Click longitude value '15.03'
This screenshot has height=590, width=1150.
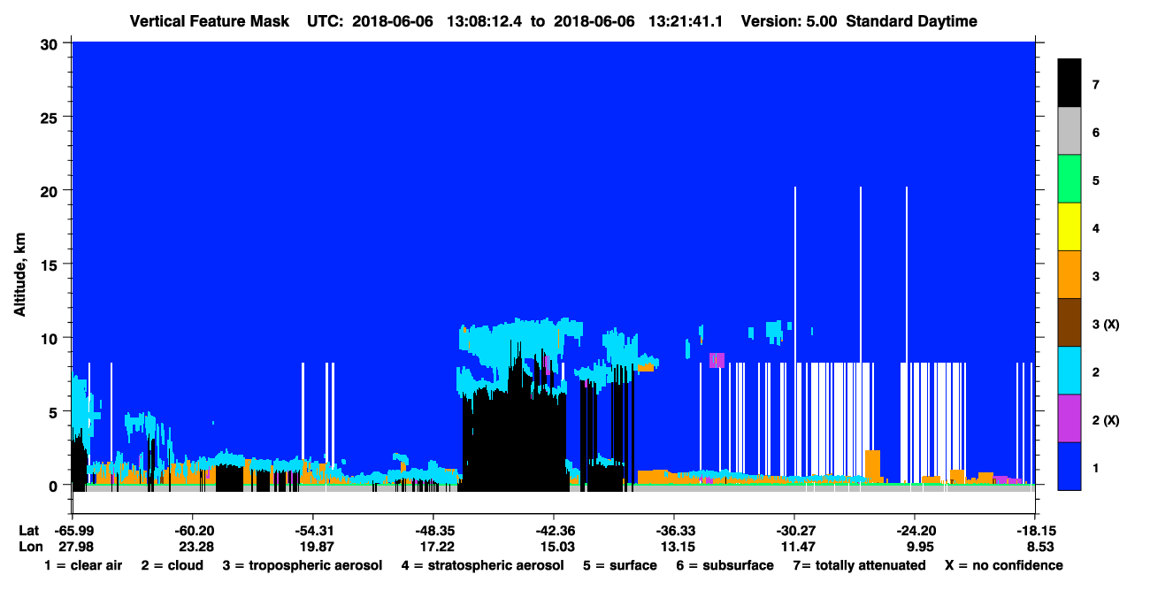pos(556,547)
